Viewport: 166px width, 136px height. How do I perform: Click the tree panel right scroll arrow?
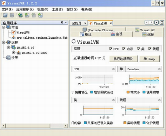(65, 126)
